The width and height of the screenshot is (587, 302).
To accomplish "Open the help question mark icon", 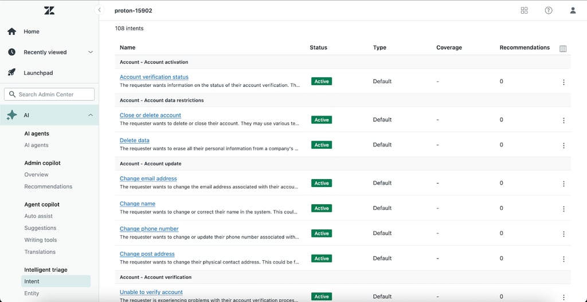I will (x=549, y=10).
